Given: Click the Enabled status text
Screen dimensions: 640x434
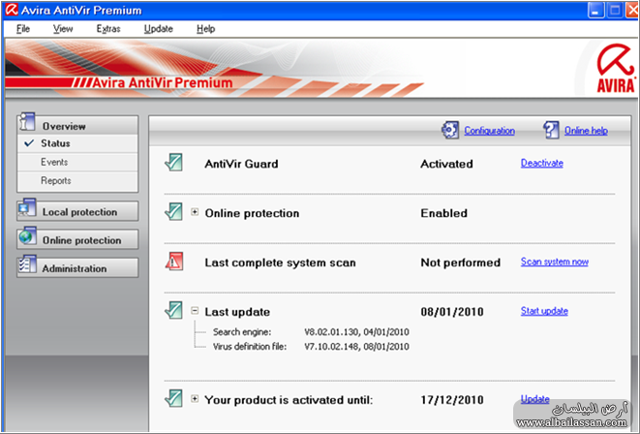Looking at the screenshot, I should pyautogui.click(x=444, y=213).
